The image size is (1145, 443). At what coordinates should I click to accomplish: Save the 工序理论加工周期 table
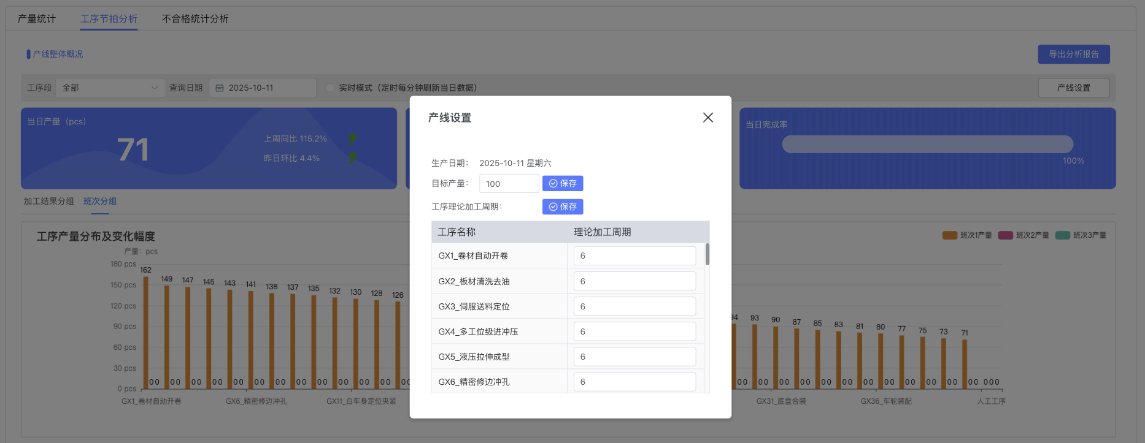click(562, 207)
